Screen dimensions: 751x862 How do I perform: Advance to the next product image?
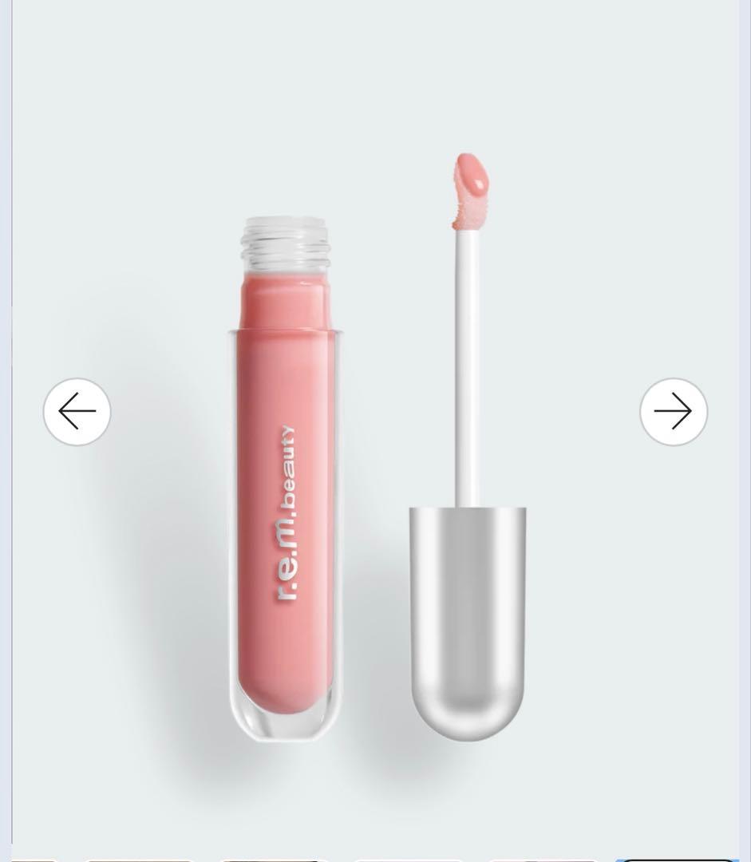674,411
